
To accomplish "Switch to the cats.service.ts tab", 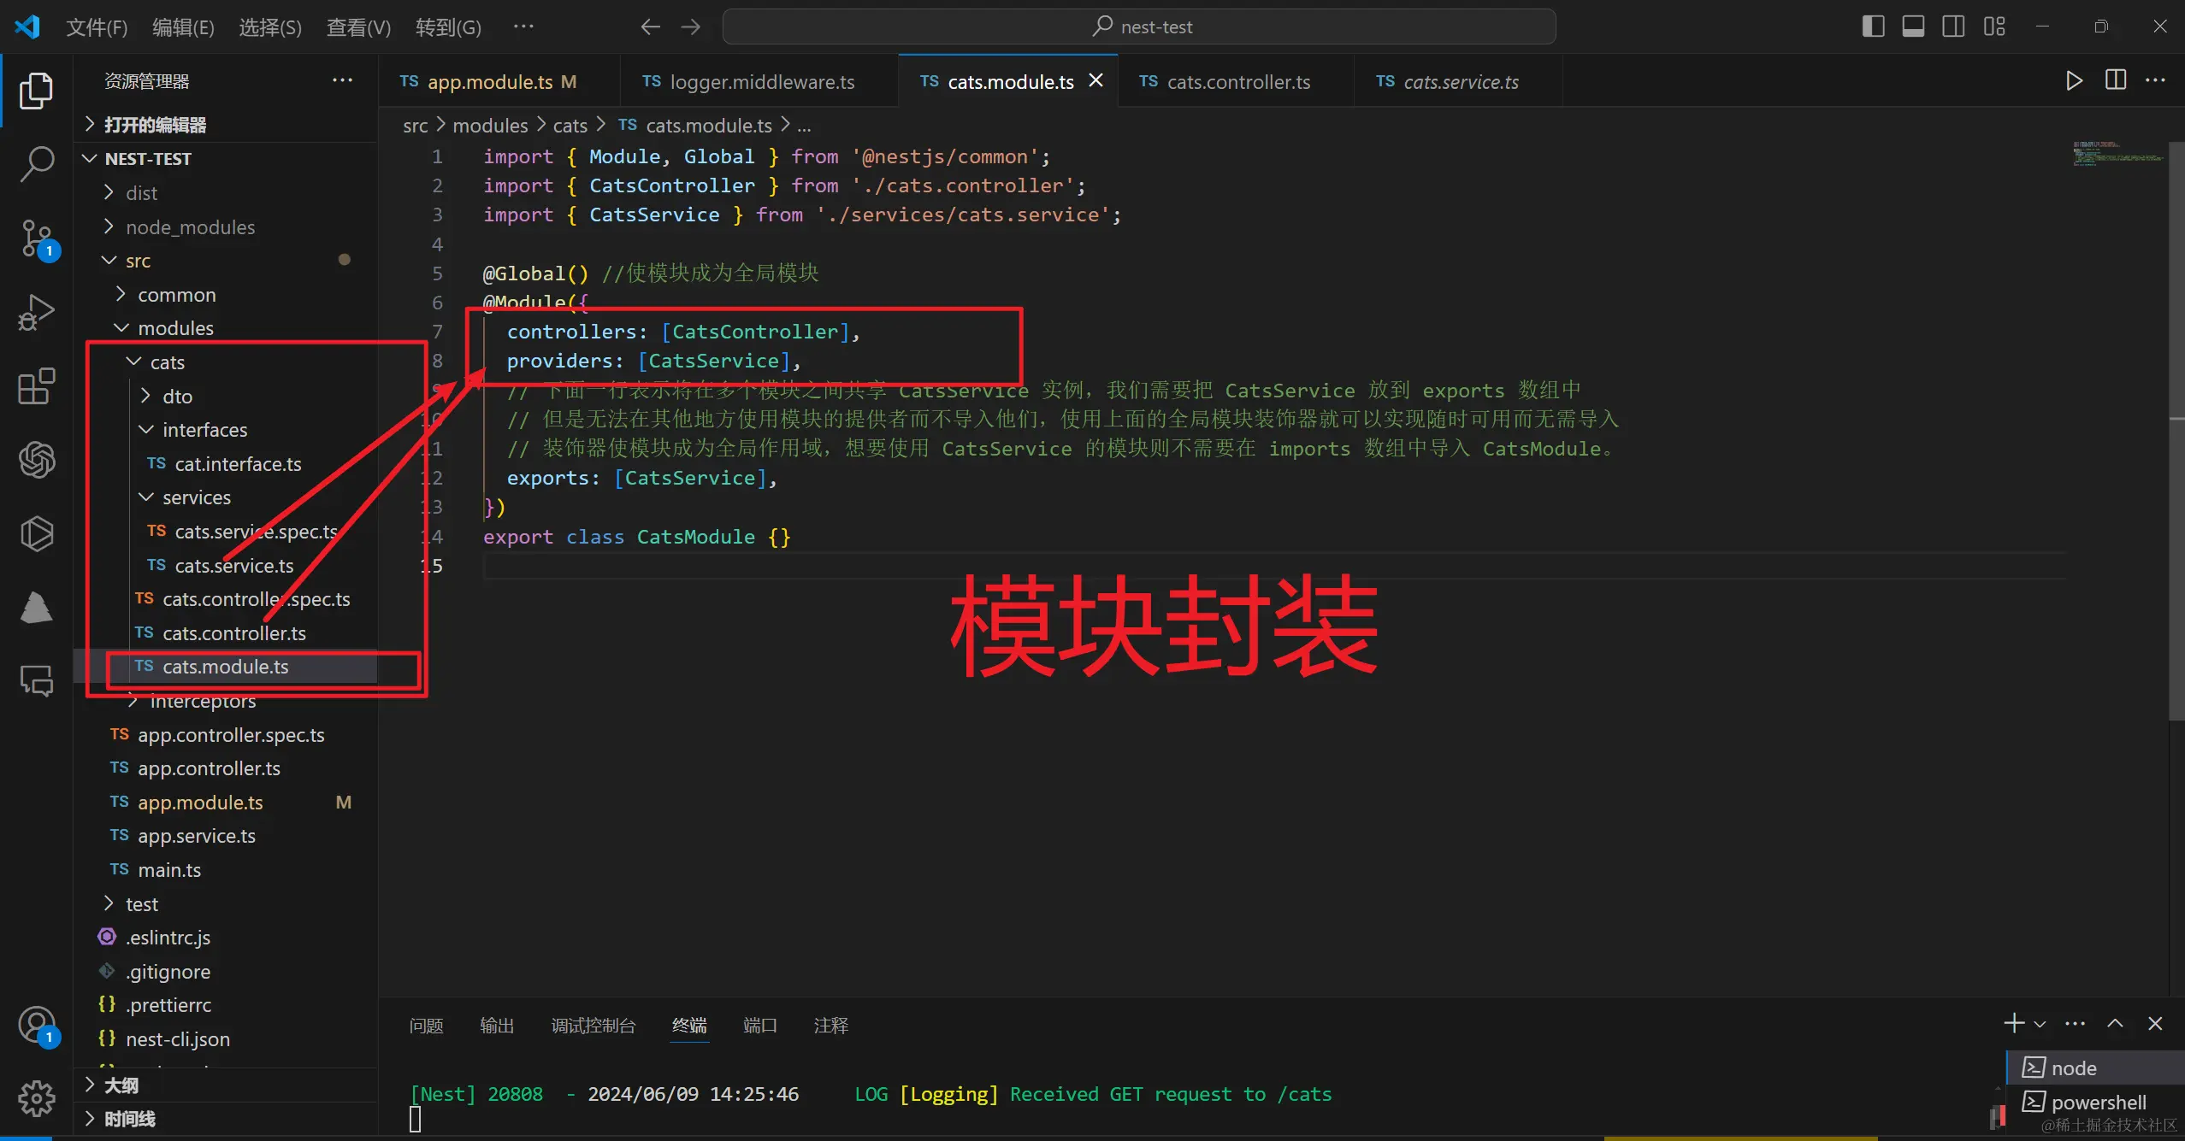I will 1459,81.
